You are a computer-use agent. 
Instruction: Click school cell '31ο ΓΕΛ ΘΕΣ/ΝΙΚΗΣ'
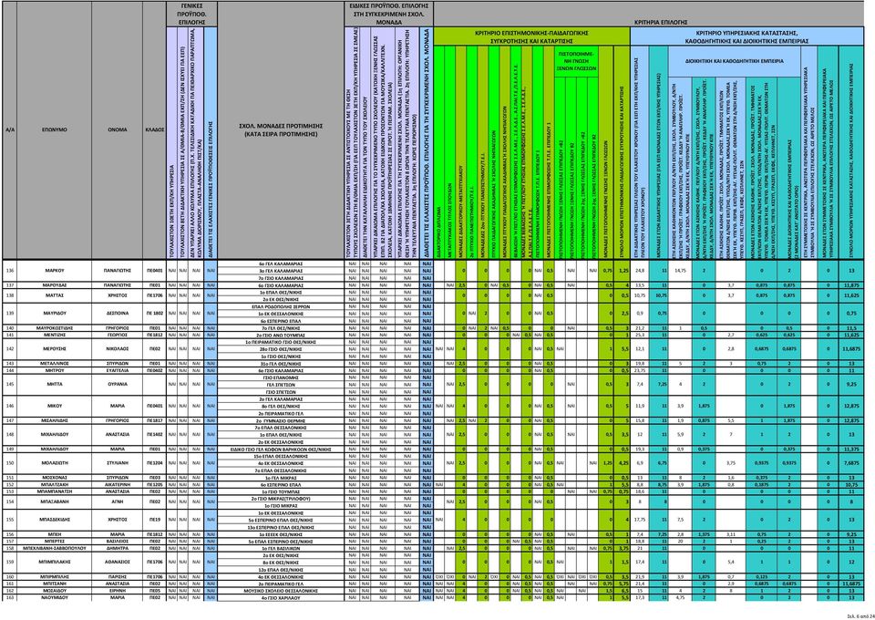(280, 363)
